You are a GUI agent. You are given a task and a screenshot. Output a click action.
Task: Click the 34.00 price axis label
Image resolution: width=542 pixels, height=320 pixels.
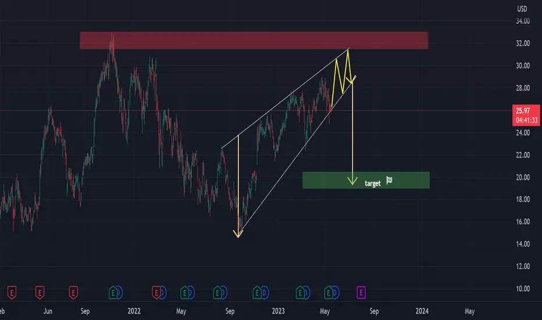coord(523,21)
